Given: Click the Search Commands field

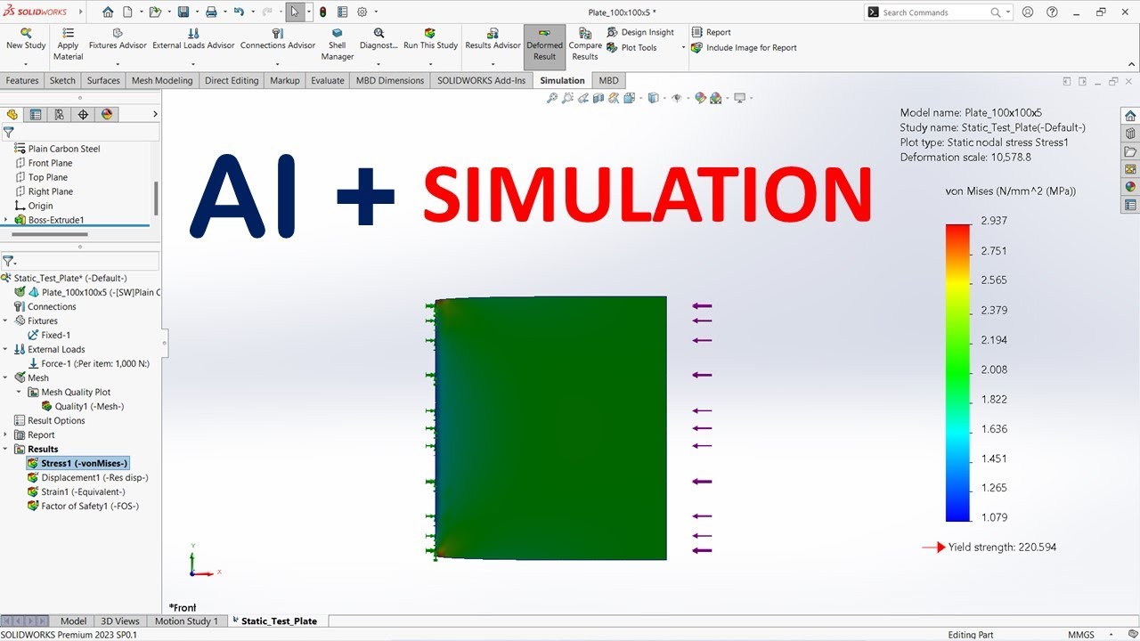Looking at the screenshot, I should pos(934,12).
